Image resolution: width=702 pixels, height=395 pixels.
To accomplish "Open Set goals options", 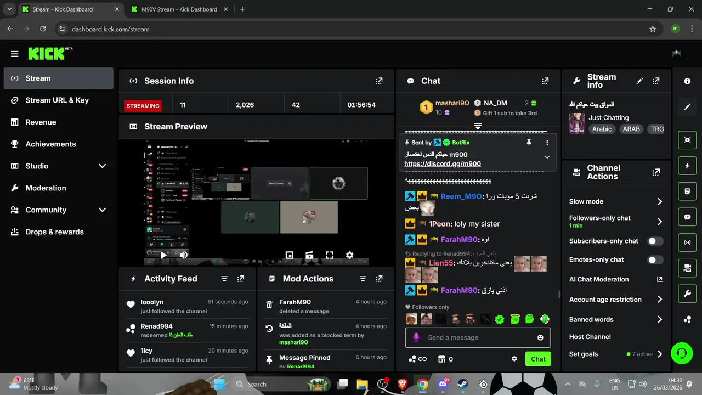I will click(x=616, y=354).
